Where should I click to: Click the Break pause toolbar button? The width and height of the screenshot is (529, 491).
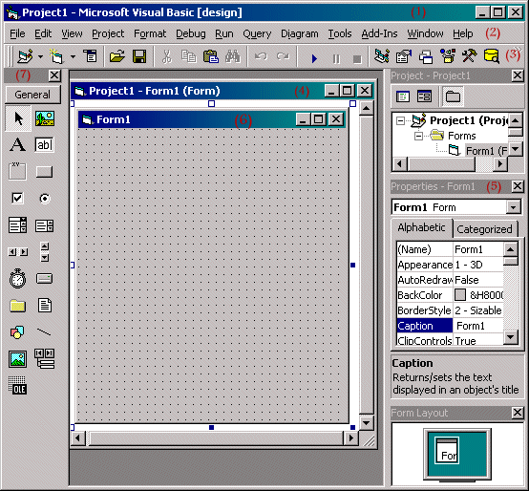[336, 58]
